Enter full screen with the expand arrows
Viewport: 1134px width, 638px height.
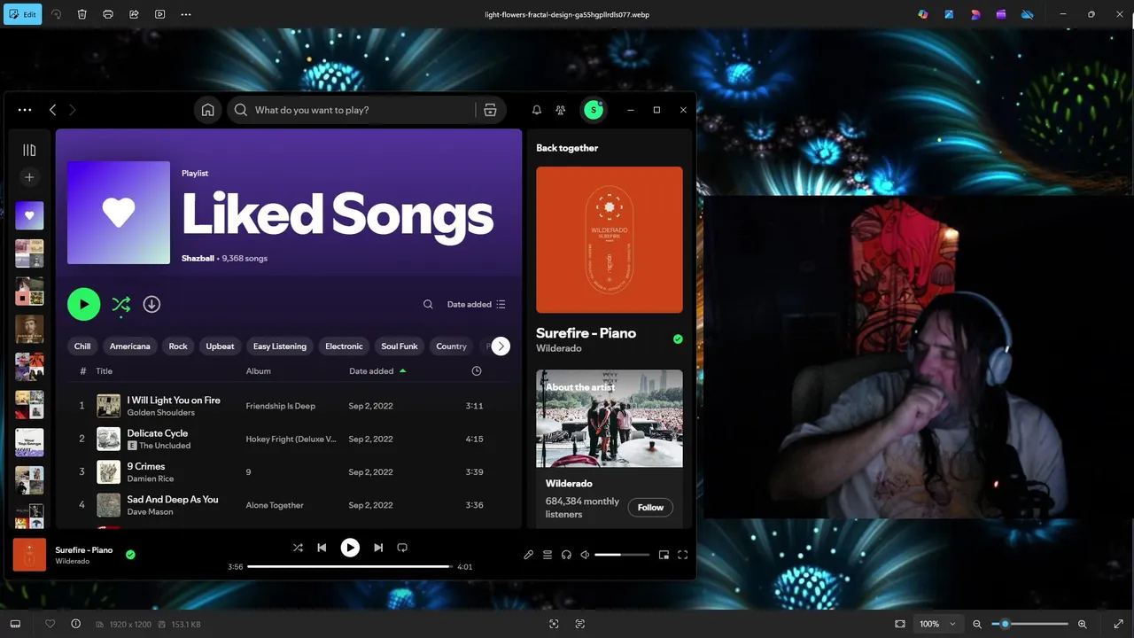1118,624
